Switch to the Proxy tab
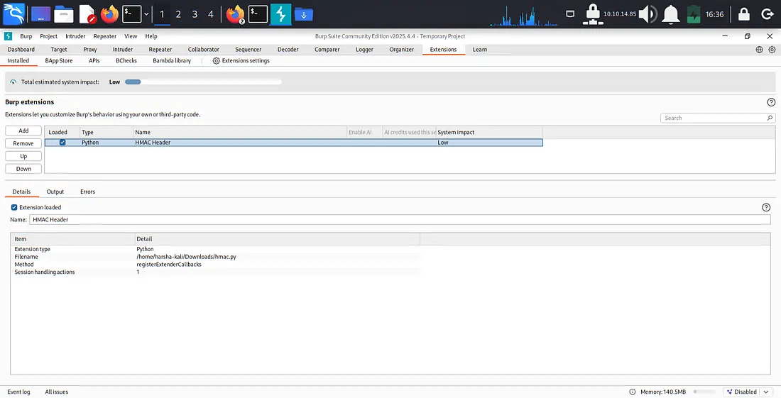 click(x=89, y=49)
